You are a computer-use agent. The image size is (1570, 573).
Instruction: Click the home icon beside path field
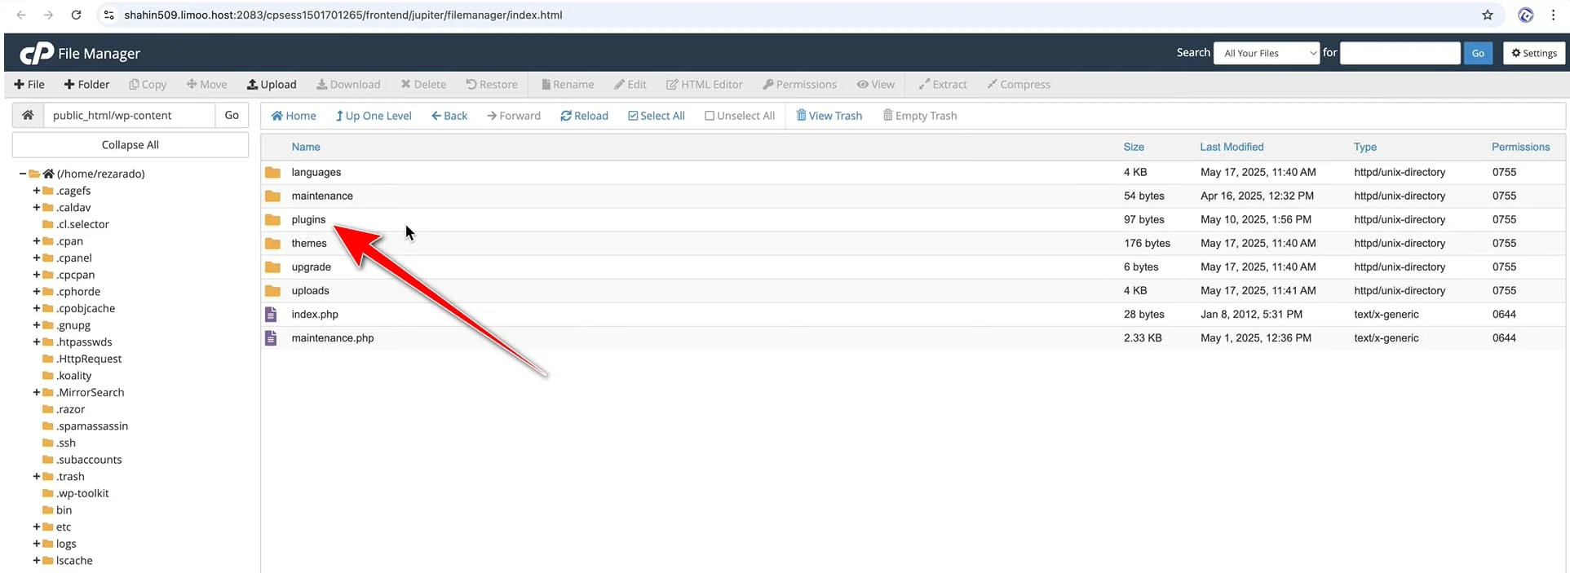click(x=28, y=115)
